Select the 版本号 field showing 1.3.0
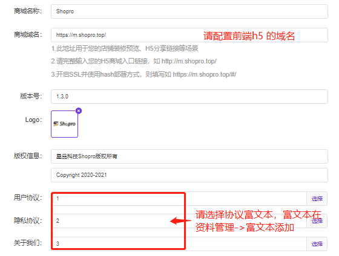Screen dimensions: 339x256 tap(189, 97)
